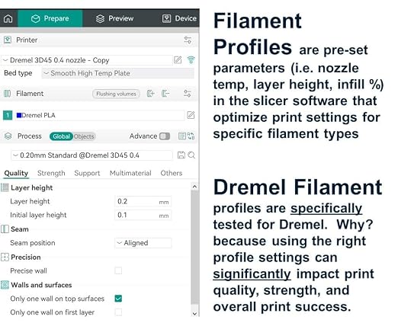Screen dimensions: 398x323
Task: Open printer settings sliders icon
Action: [x=188, y=40]
